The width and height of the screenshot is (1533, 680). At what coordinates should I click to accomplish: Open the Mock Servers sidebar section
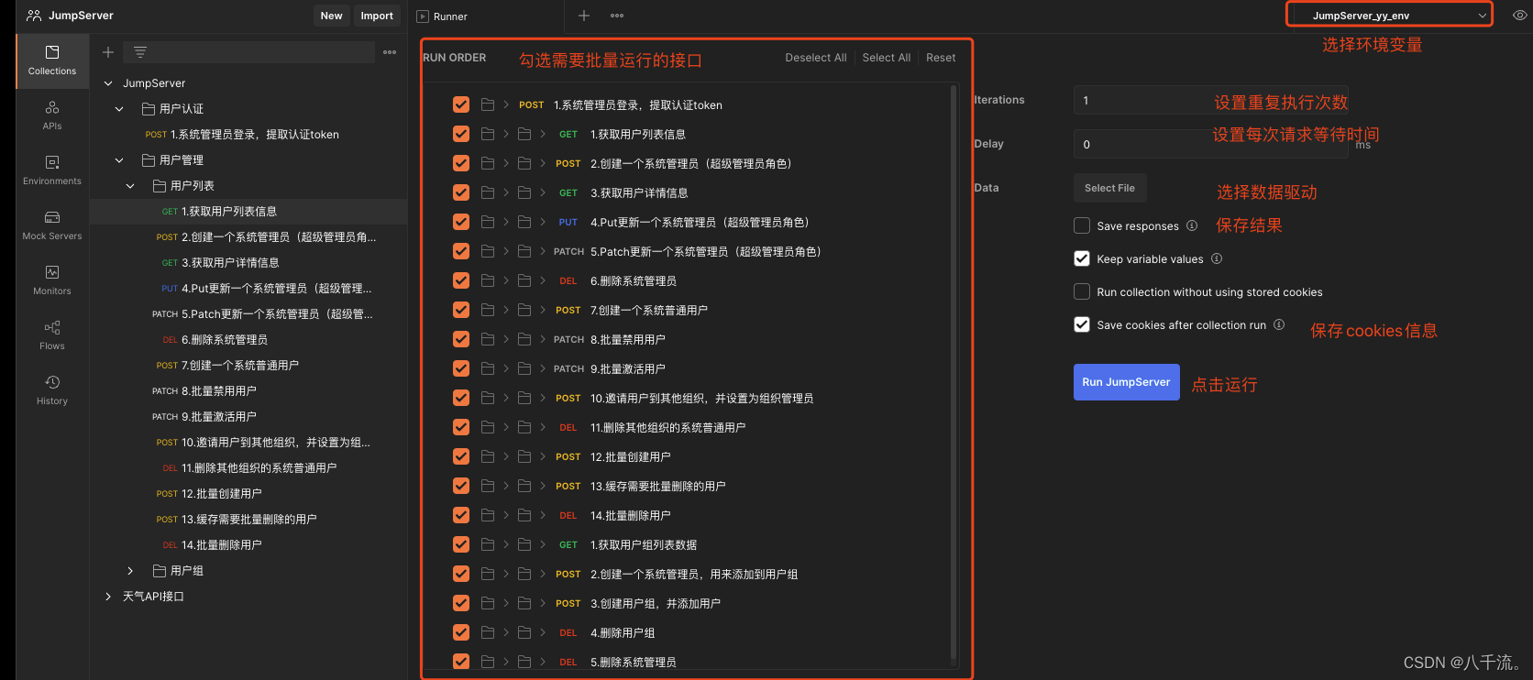click(52, 225)
